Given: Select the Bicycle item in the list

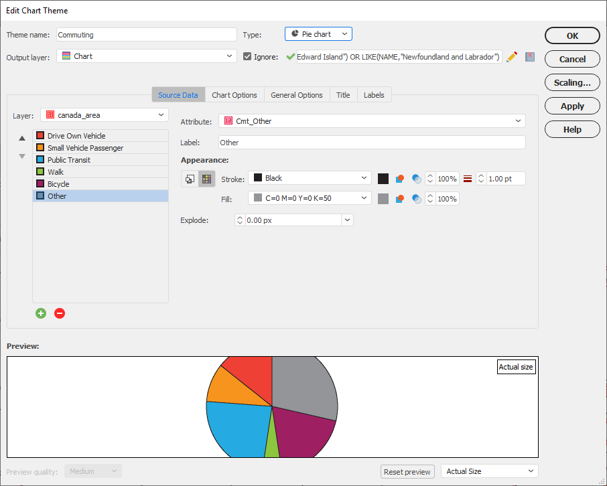Looking at the screenshot, I should 100,184.
